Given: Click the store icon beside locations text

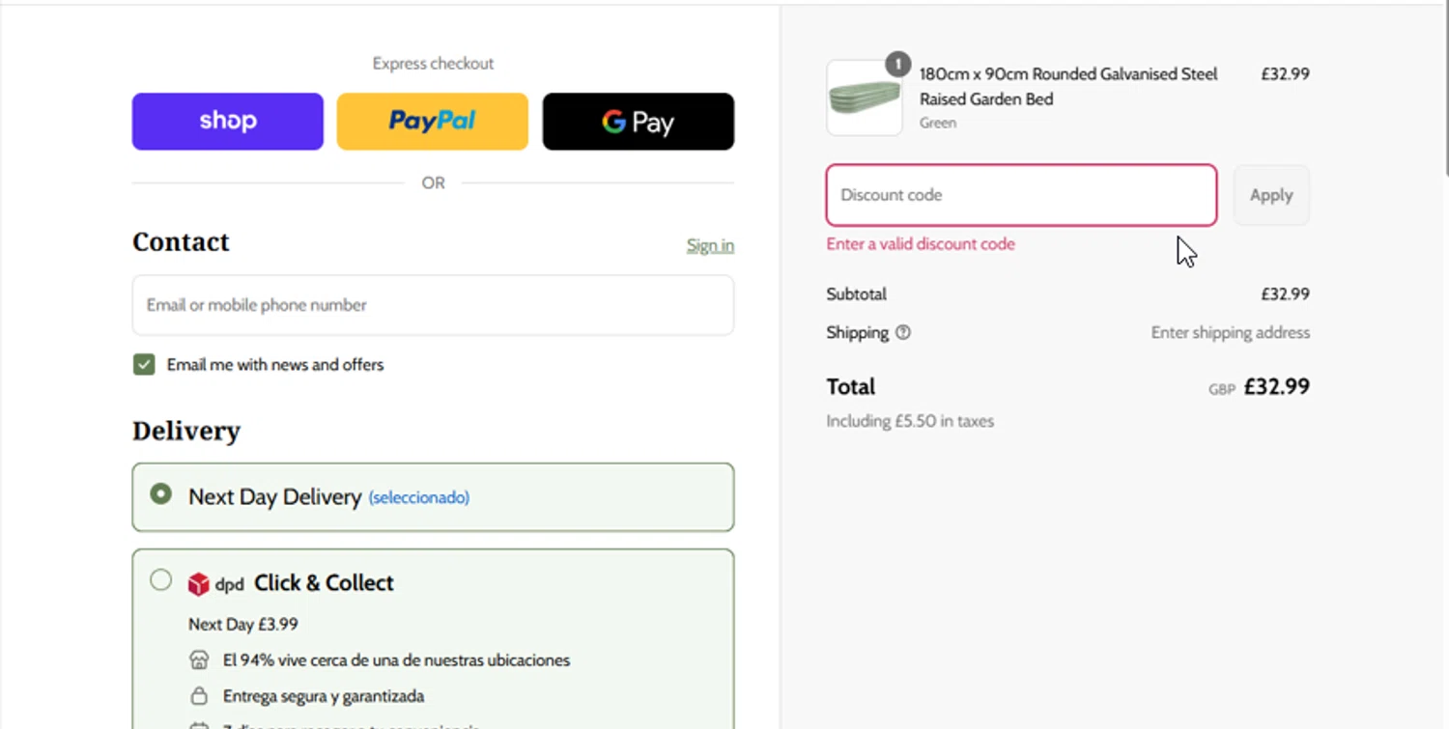Looking at the screenshot, I should 199,660.
